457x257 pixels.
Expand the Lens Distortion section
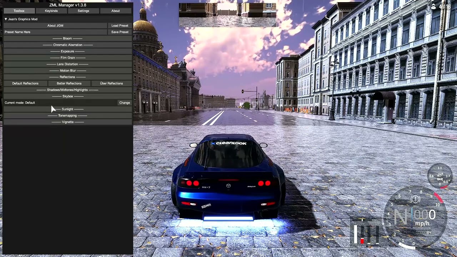67,64
